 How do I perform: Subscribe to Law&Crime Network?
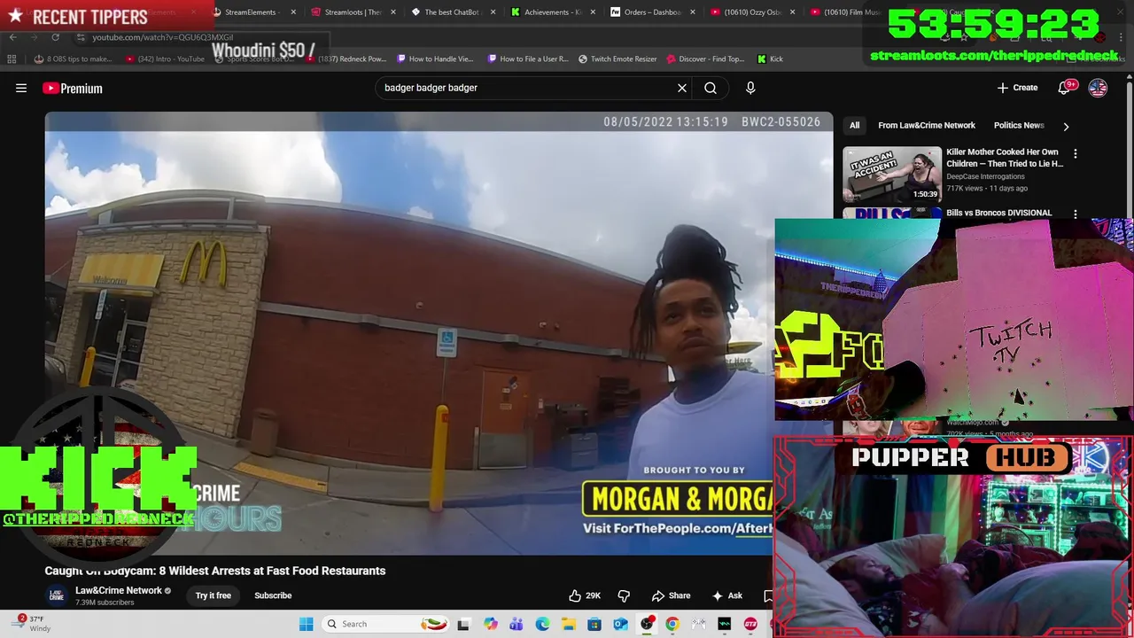point(273,595)
